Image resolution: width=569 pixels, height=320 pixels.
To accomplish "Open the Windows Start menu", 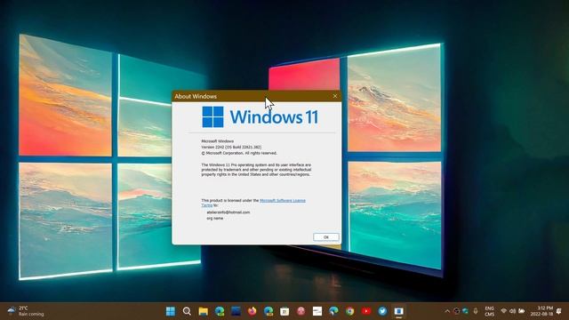I will click(x=170, y=311).
